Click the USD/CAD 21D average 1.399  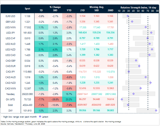[x=82, y=55]
